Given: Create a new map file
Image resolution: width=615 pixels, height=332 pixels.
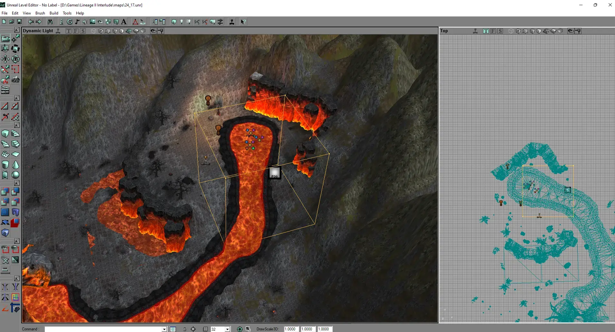Looking at the screenshot, I should (4, 22).
